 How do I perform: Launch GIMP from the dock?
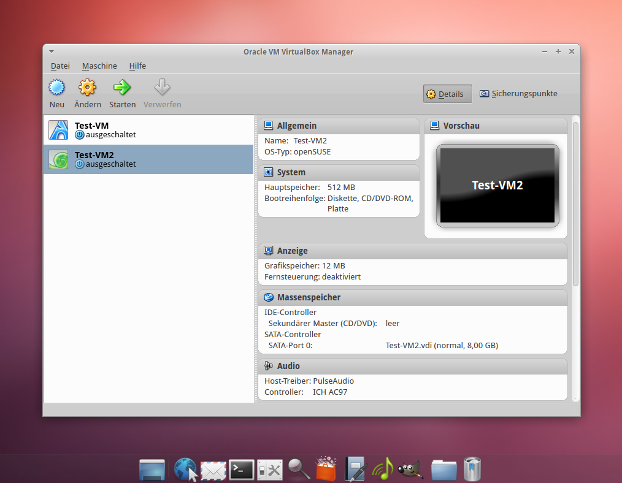(x=410, y=470)
